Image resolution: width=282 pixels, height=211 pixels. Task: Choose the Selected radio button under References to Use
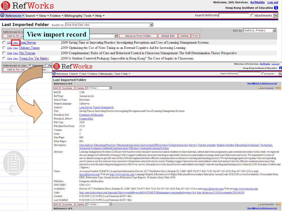click(30, 65)
